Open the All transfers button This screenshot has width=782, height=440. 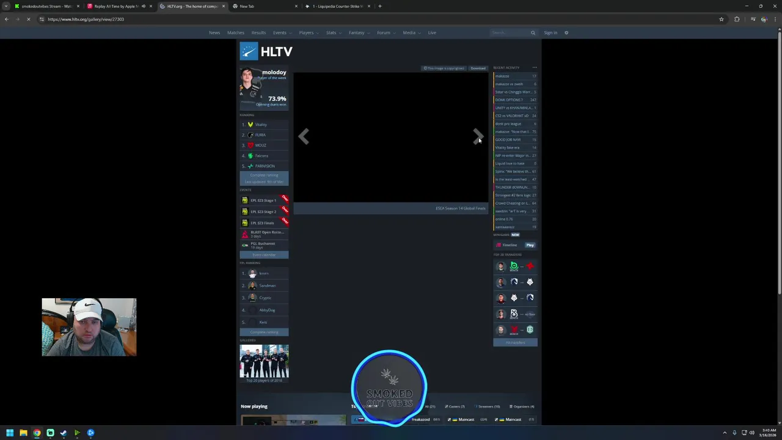tap(515, 342)
